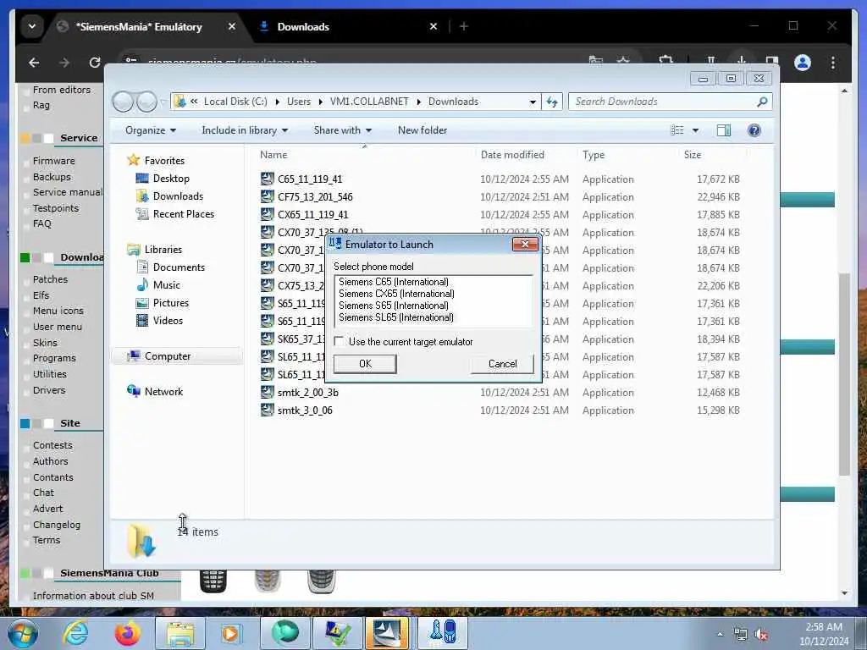Switch to SiemensMania Emulátory browser tab
This screenshot has height=650, width=867.
139,26
